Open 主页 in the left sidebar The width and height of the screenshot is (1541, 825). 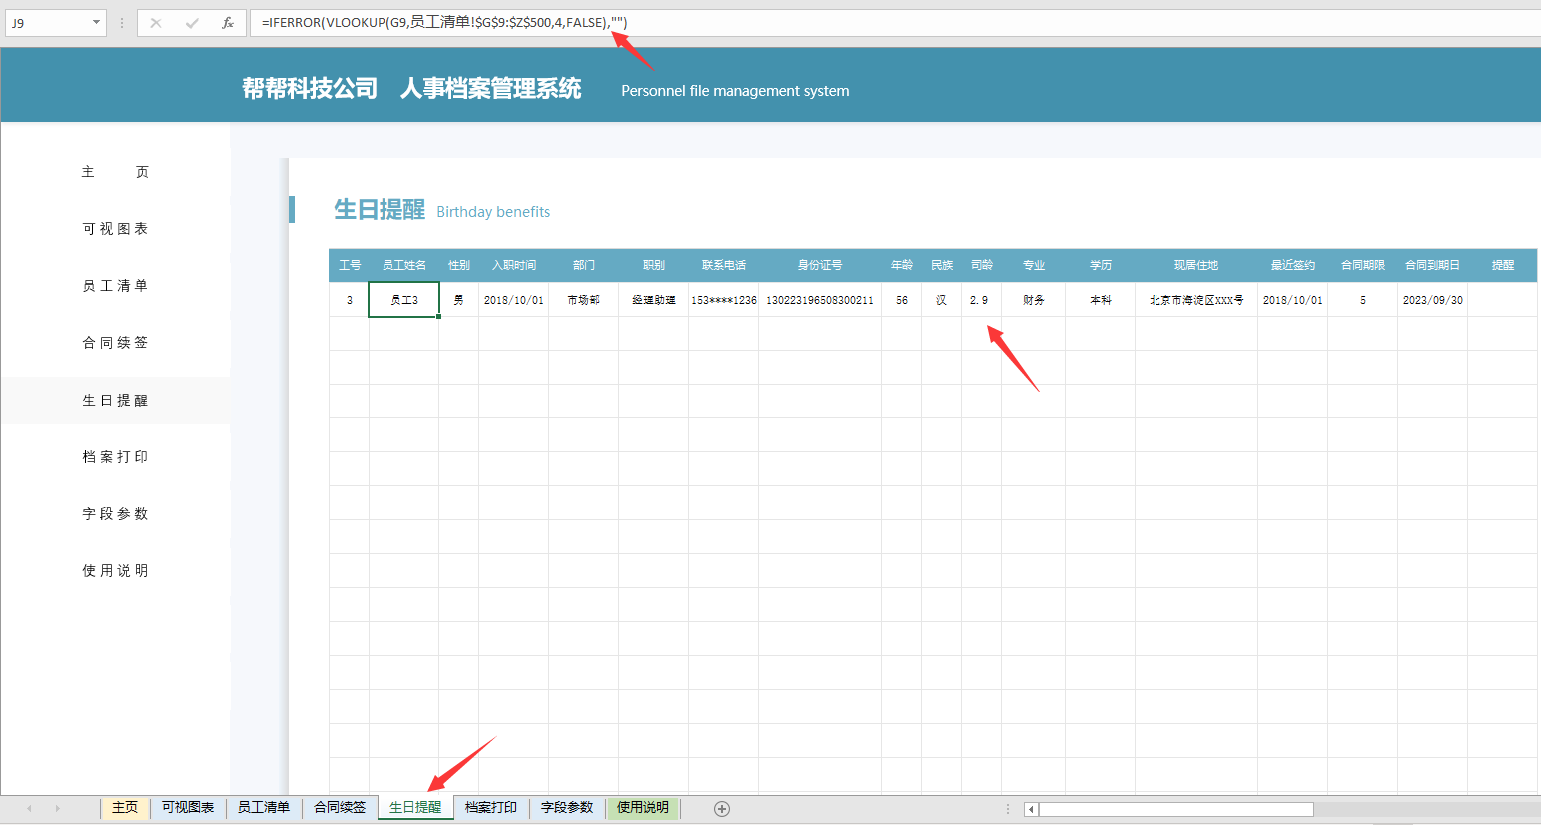point(115,172)
